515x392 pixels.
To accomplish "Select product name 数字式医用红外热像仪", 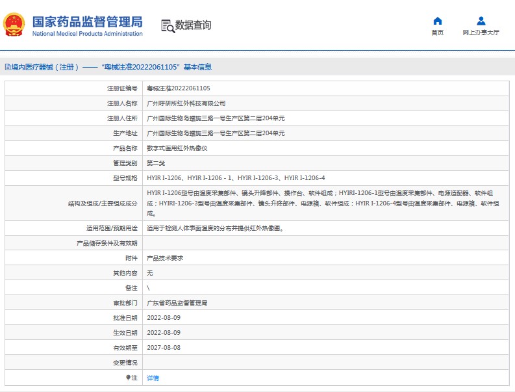I will point(177,148).
